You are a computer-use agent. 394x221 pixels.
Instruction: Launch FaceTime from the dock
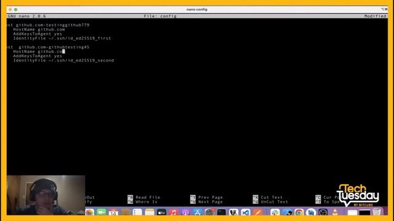[102, 212]
